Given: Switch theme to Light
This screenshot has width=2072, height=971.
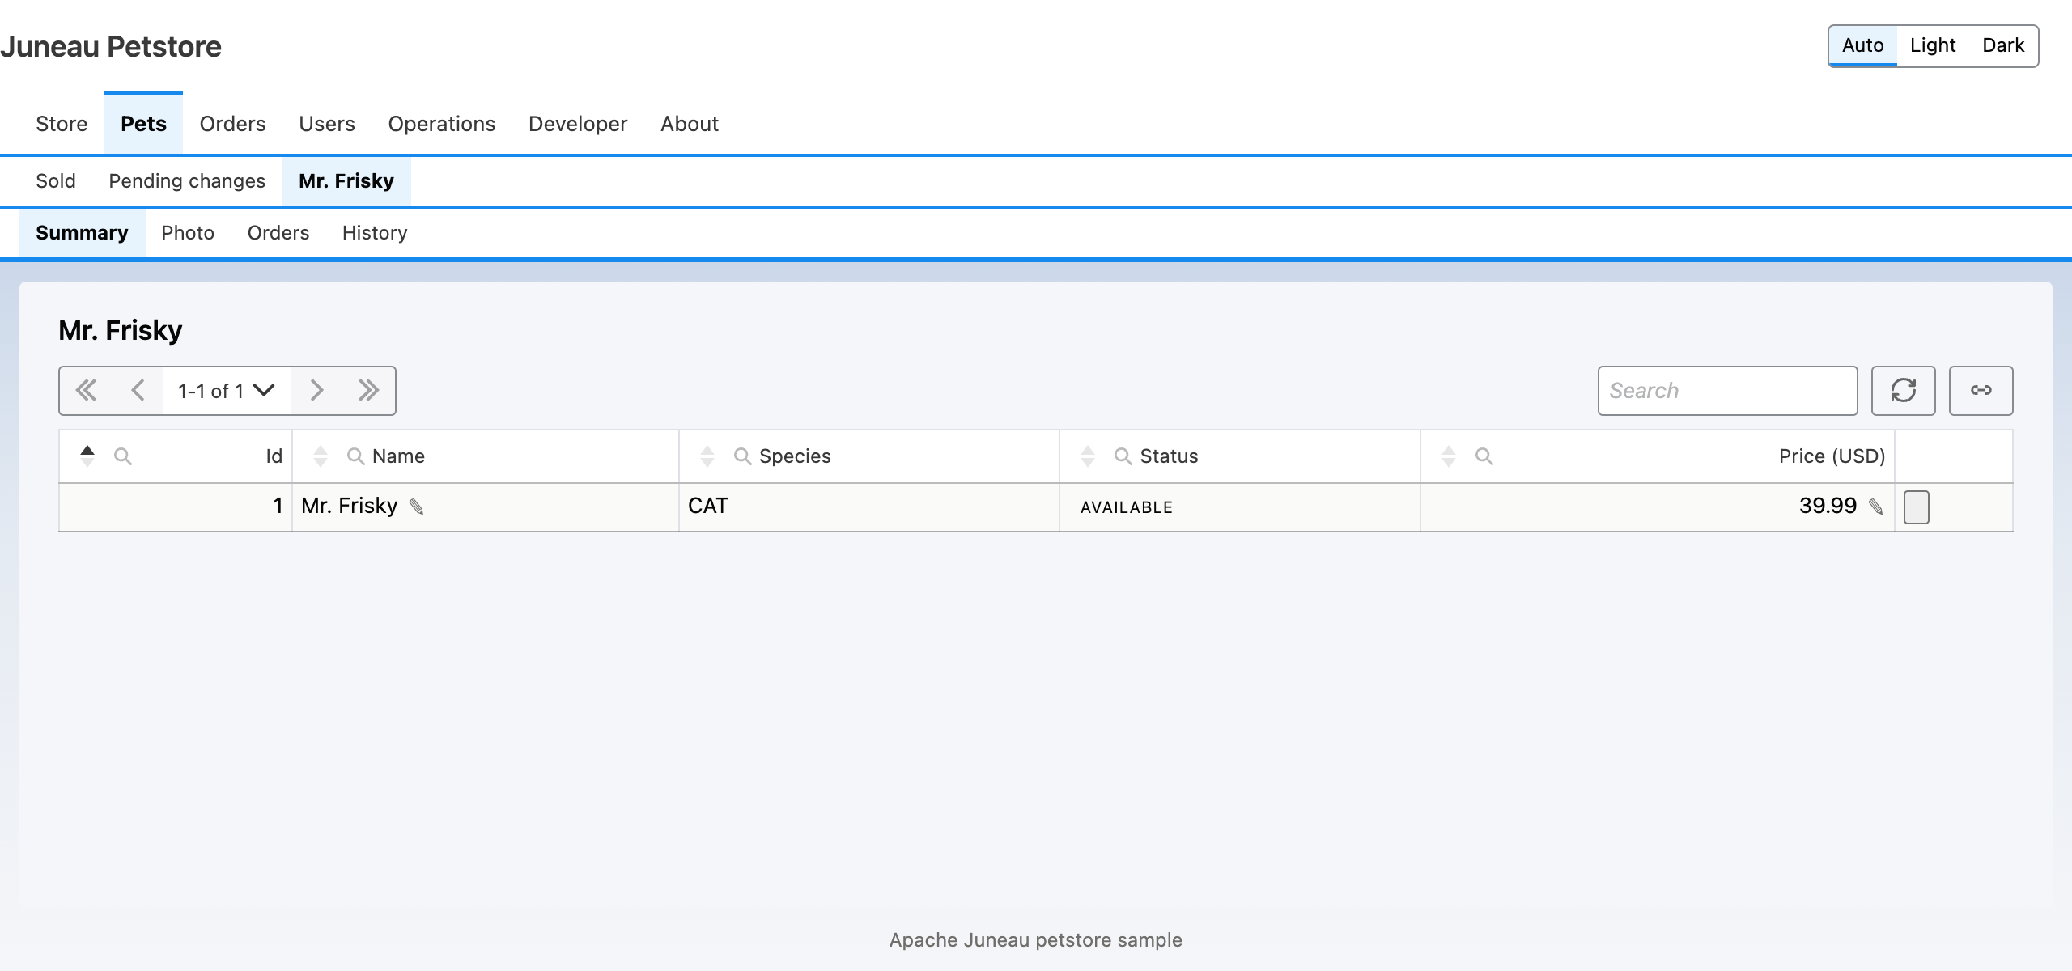Looking at the screenshot, I should [x=1932, y=45].
